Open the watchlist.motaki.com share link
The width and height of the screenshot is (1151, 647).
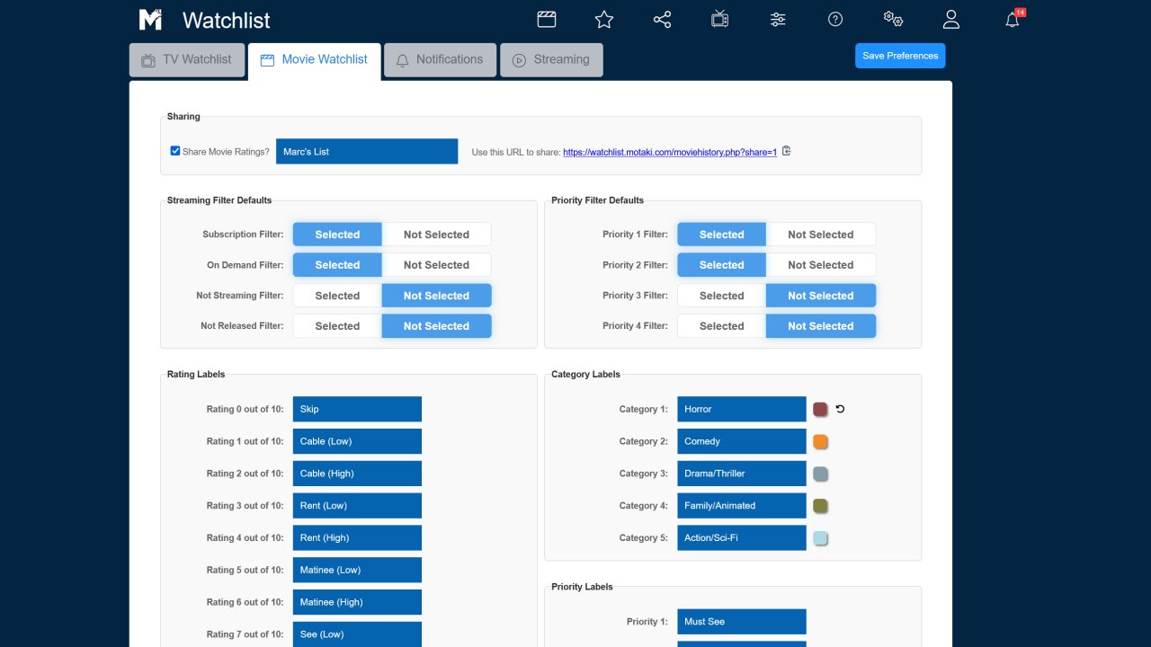[x=670, y=153]
